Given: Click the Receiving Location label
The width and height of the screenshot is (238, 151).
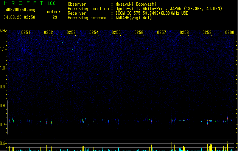Looking at the screenshot, I should pos(88,9).
